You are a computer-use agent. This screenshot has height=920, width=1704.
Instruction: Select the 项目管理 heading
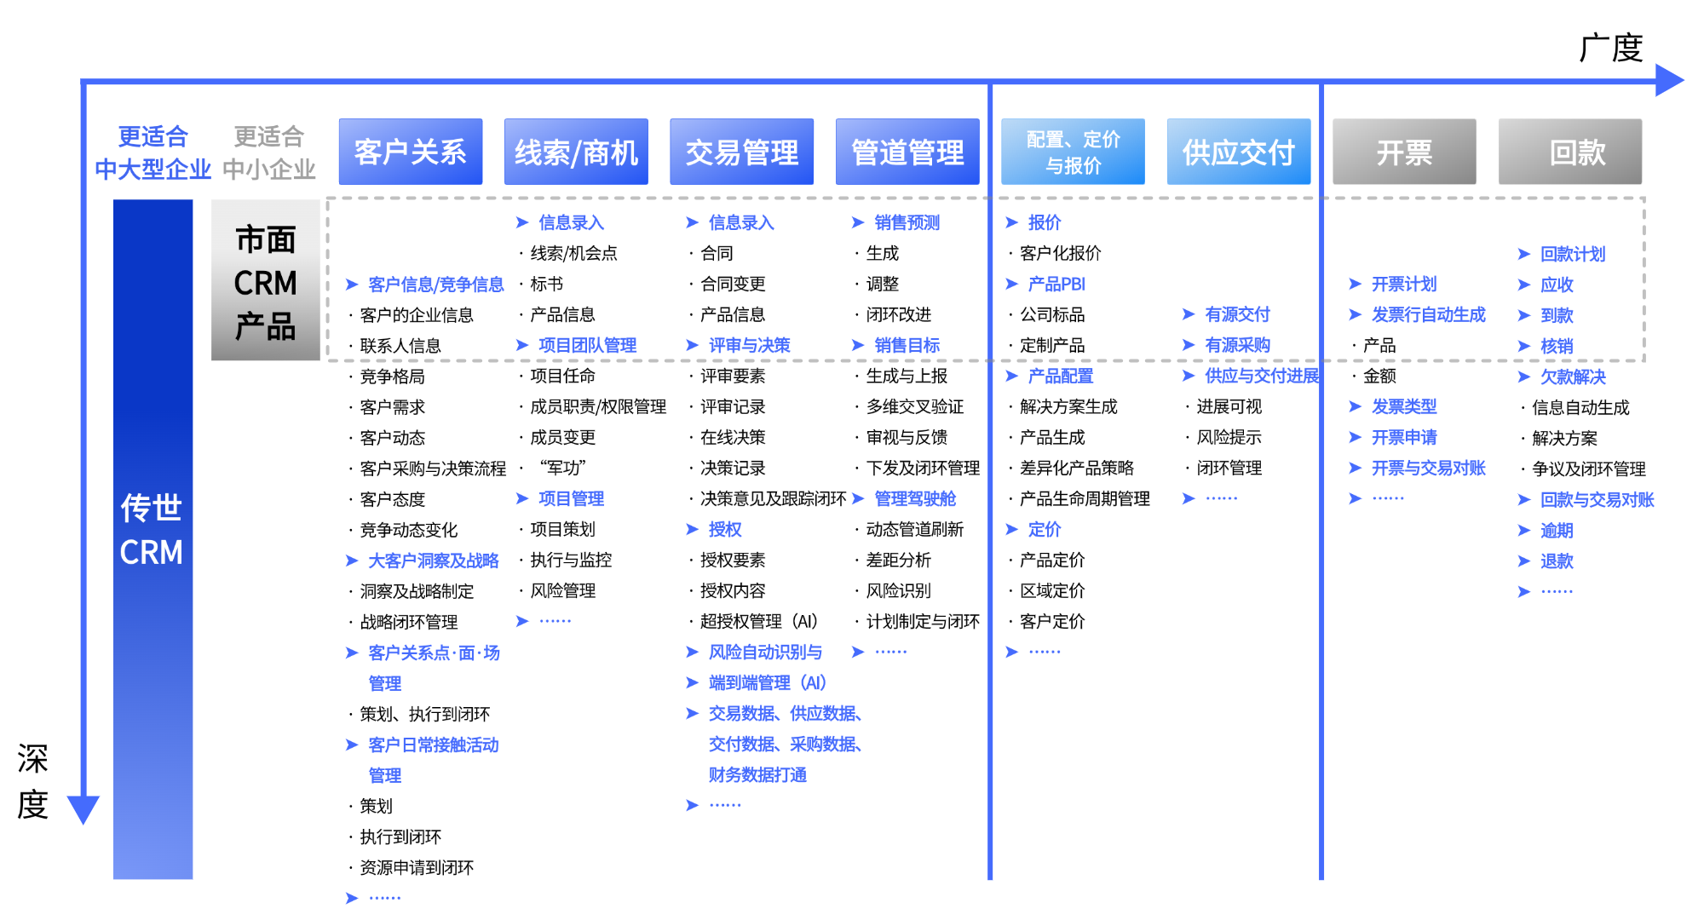tap(571, 498)
